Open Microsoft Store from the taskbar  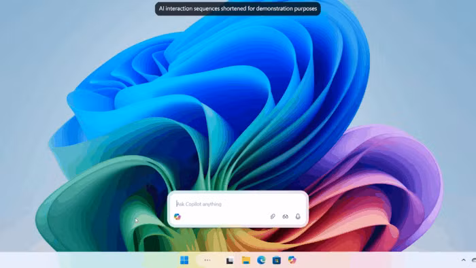(277, 260)
